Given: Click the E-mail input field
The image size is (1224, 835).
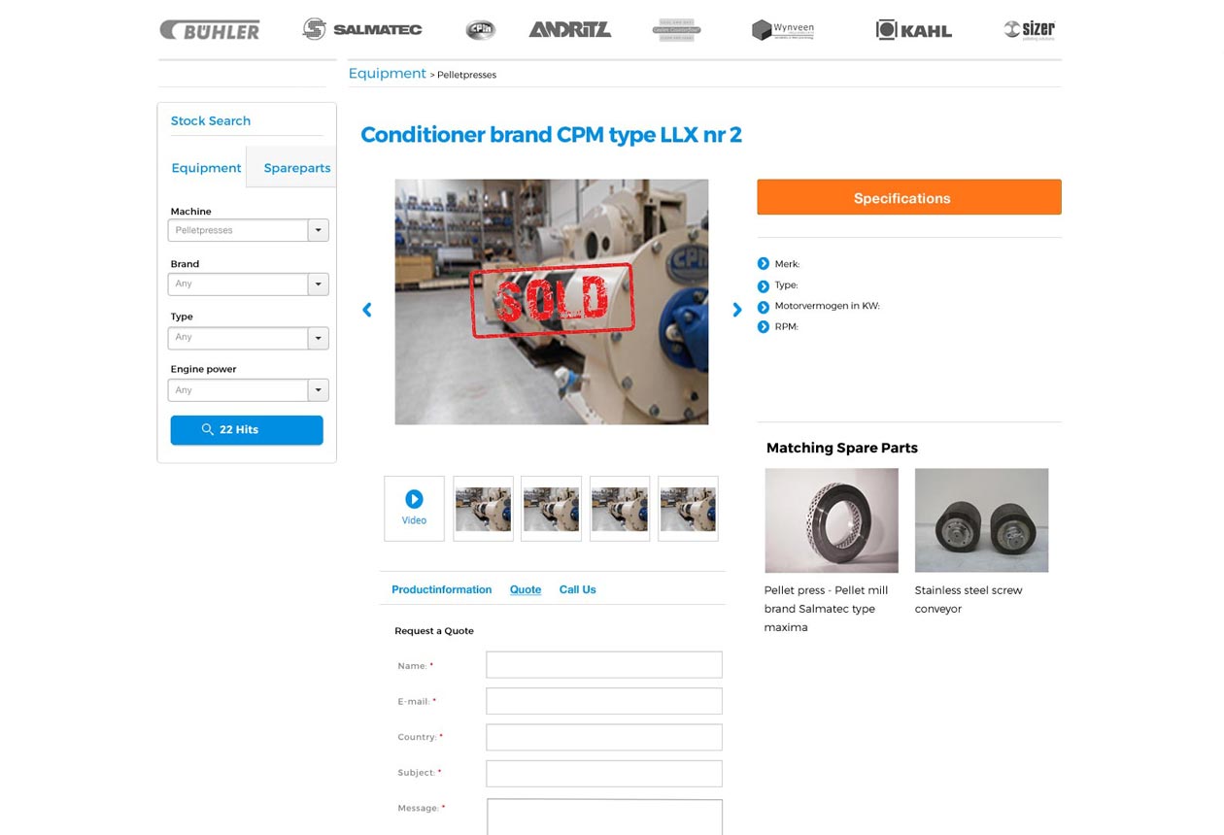Looking at the screenshot, I should coord(604,701).
